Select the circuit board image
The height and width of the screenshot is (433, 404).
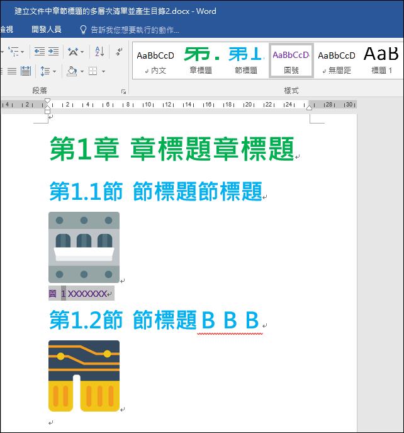pos(84,376)
